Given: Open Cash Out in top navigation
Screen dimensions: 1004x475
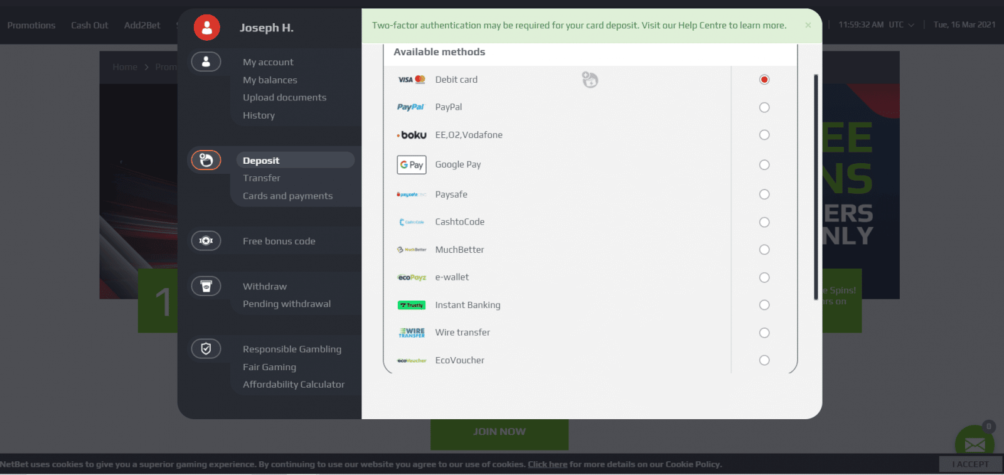Looking at the screenshot, I should pos(90,25).
